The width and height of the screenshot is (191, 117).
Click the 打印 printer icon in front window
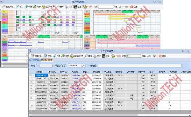click(95, 56)
